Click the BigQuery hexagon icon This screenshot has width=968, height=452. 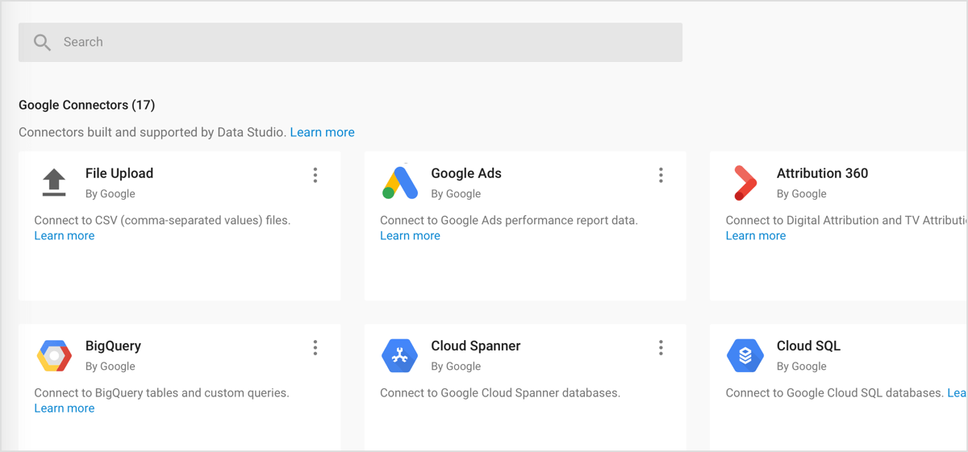point(54,355)
